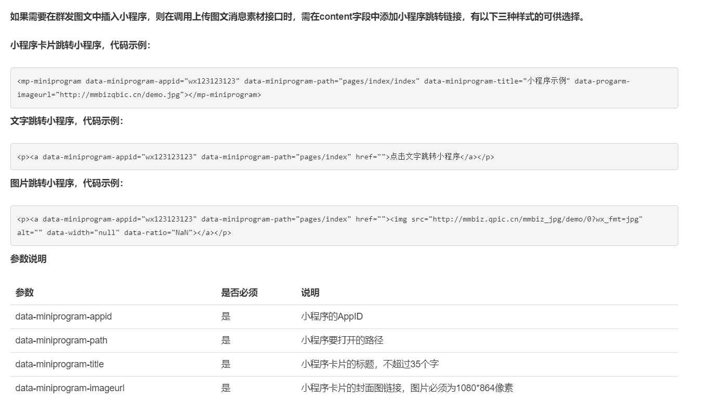Click the data-miniprogram-imageurl table cell
This screenshot has height=401, width=709.
(70, 388)
